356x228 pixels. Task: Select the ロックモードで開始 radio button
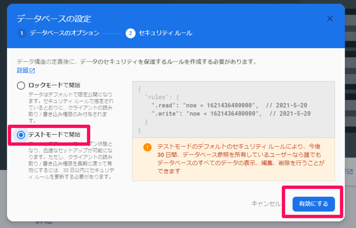tap(21, 85)
